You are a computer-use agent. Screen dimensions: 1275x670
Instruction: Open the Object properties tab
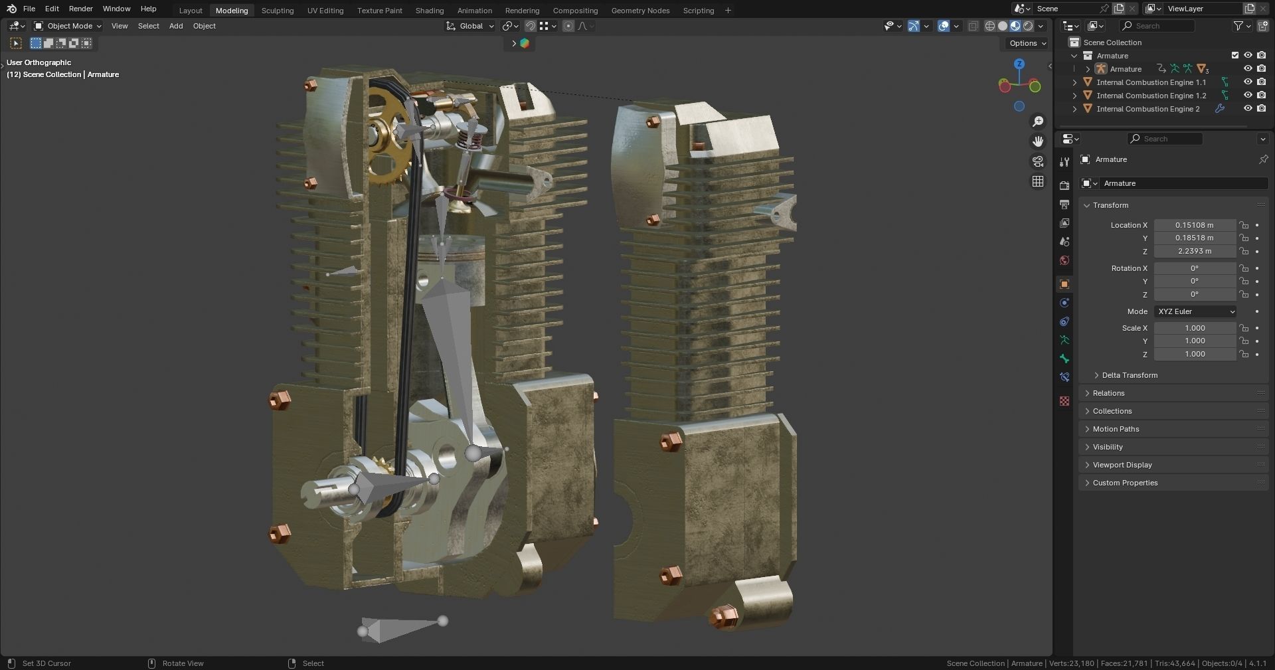coord(1064,284)
